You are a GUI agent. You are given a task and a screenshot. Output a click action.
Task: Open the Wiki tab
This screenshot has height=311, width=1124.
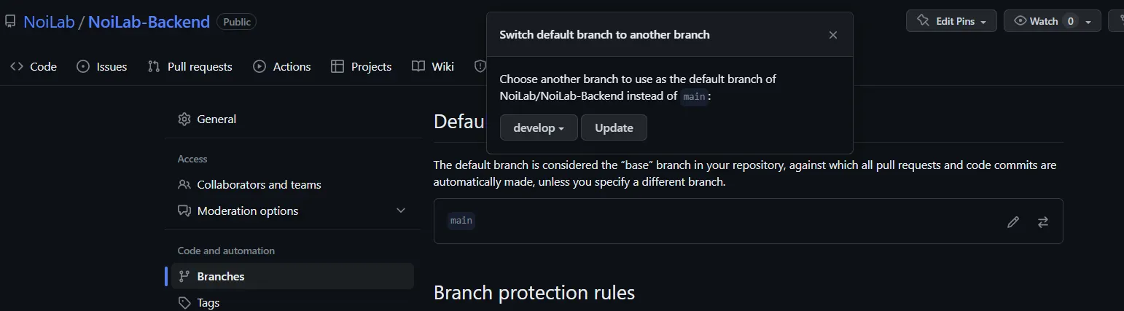(433, 66)
